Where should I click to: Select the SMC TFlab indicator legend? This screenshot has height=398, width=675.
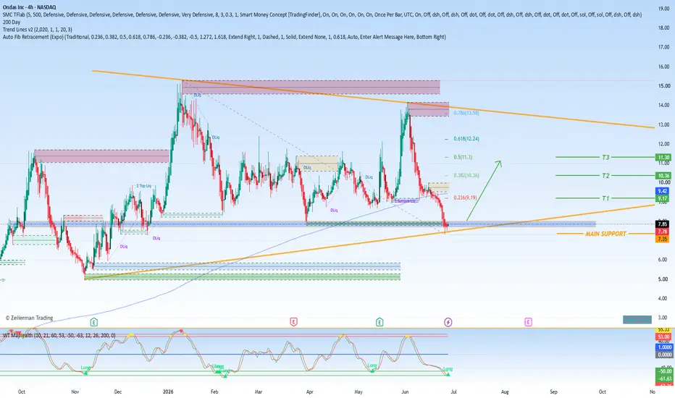322,14
